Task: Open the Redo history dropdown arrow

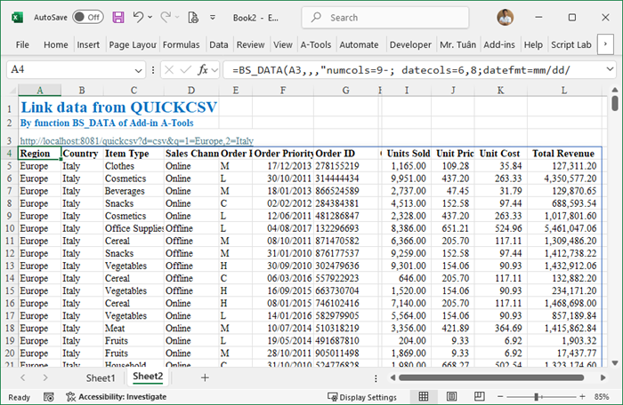Action: click(x=177, y=17)
